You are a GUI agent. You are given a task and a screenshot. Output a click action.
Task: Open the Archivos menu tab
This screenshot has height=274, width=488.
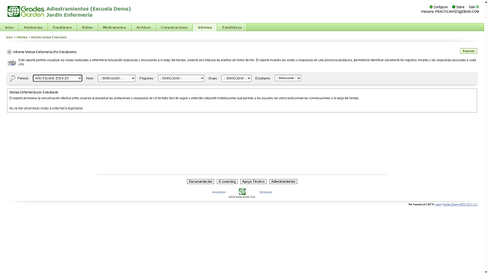(143, 27)
